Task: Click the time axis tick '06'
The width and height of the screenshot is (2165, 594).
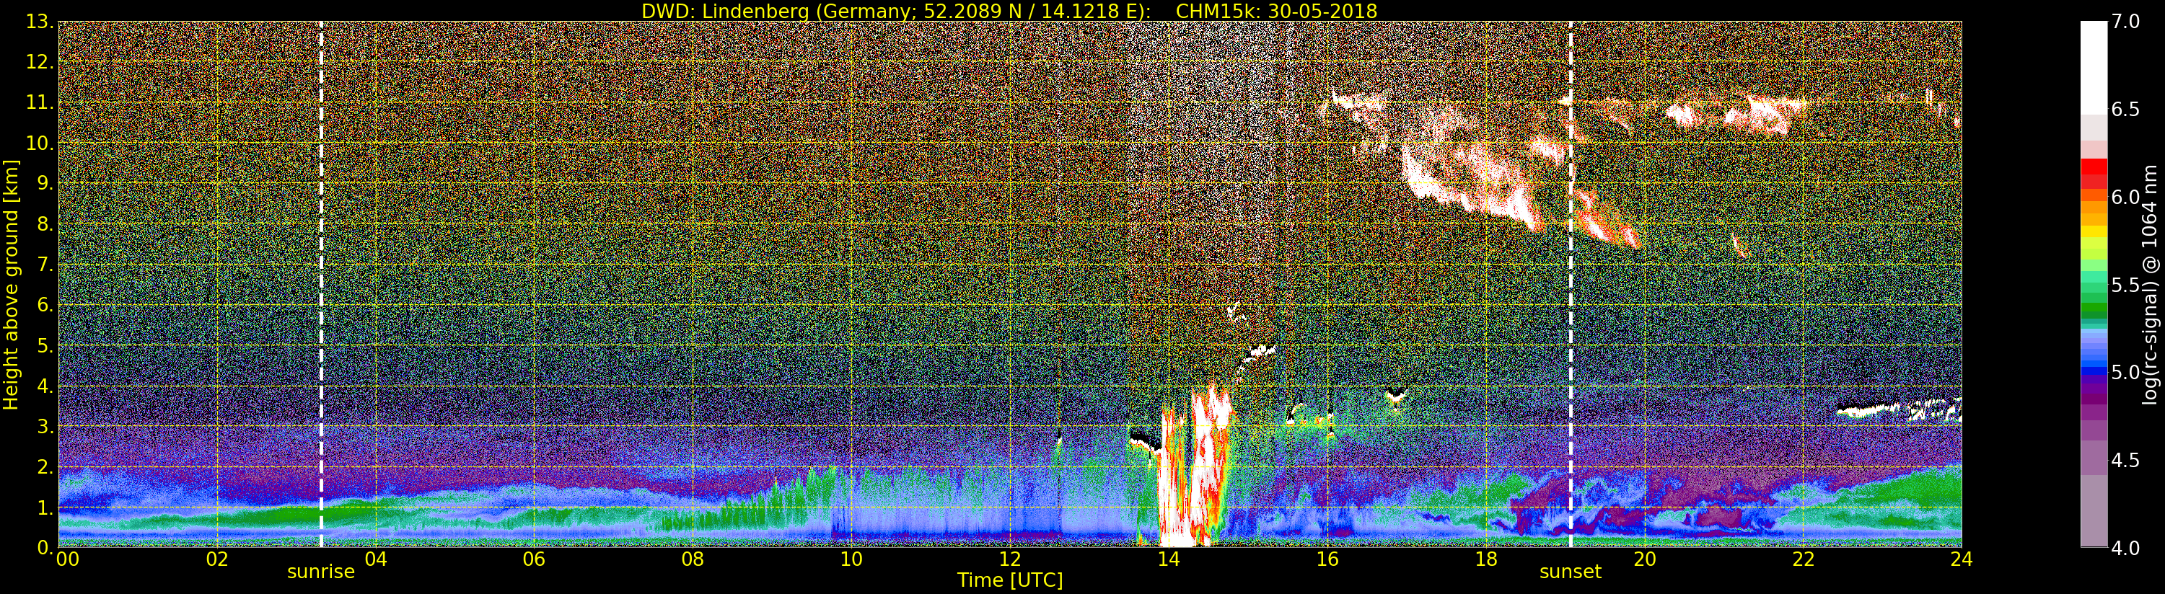Action: click(x=534, y=559)
